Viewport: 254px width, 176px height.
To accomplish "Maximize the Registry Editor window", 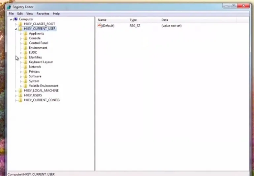I will click(234, 6).
